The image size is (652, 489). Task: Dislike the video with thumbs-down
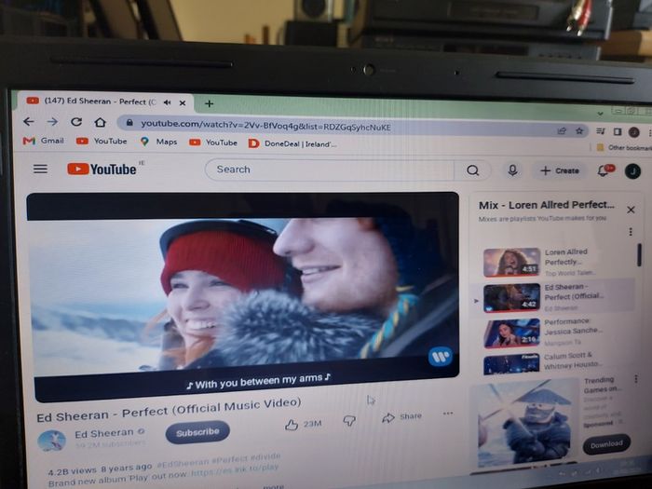[349, 421]
